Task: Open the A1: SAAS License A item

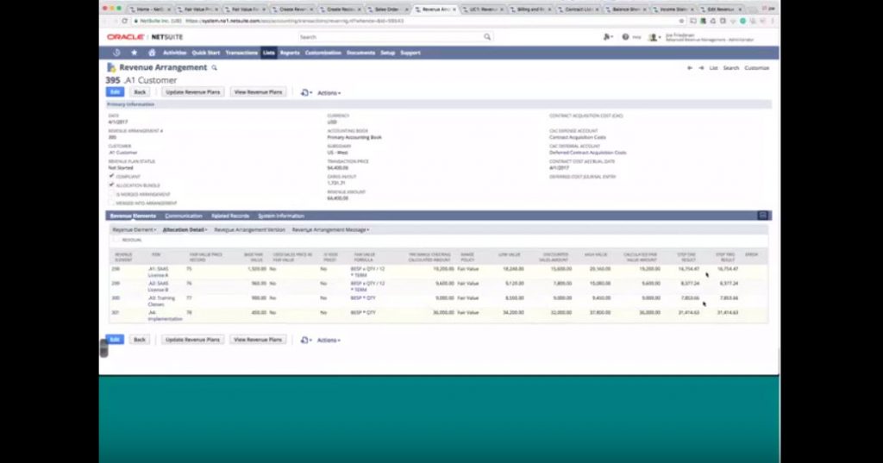Action: coord(159,272)
